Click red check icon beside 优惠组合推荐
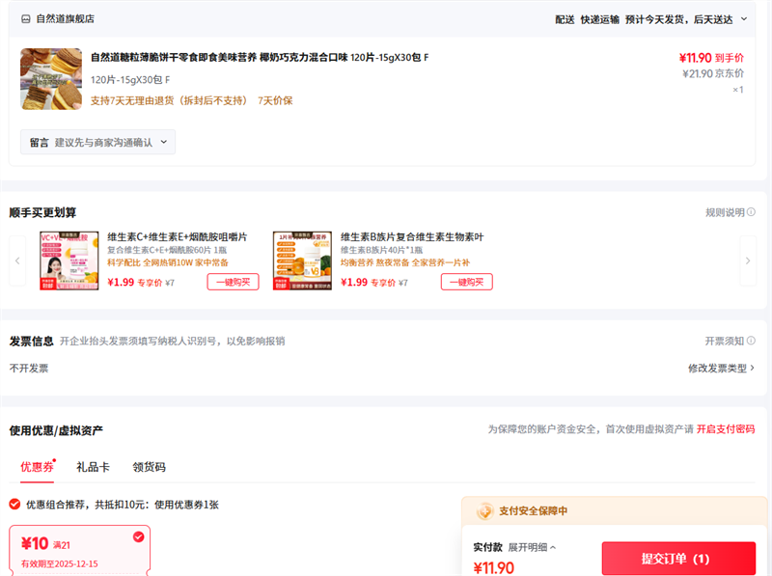This screenshot has width=772, height=576. point(14,504)
